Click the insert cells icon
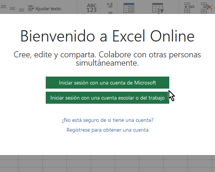The width and height of the screenshot is (215, 172). tap(189, 8)
